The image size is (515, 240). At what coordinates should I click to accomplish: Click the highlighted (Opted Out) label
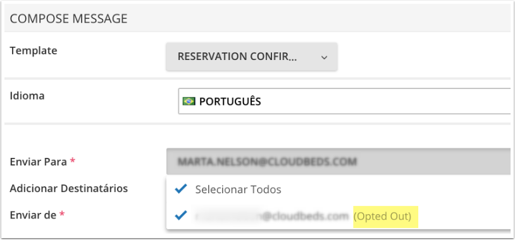pos(382,217)
